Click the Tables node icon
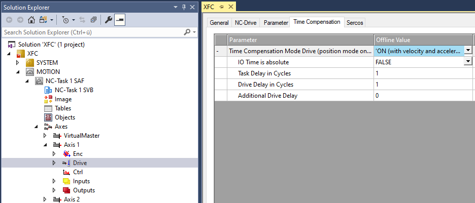This screenshot has width=475, height=203. pos(48,108)
